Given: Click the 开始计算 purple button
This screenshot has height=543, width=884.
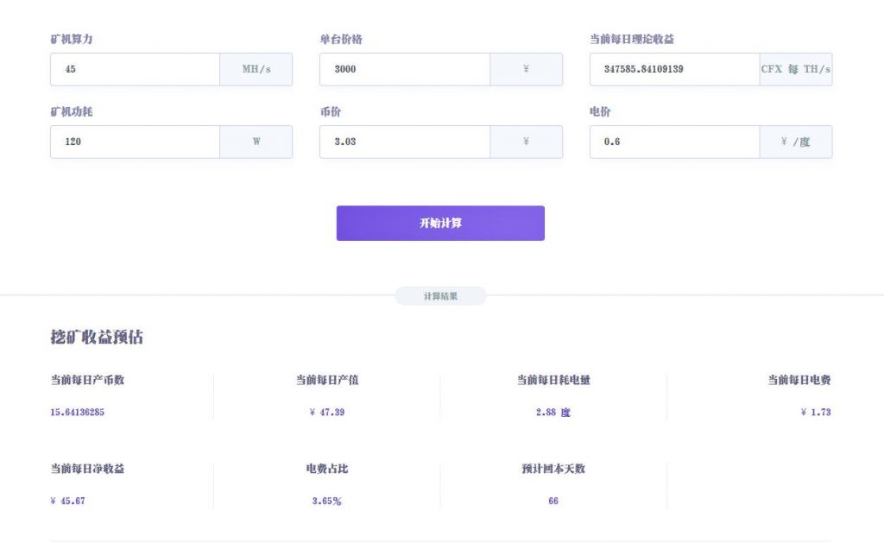Looking at the screenshot, I should (x=440, y=224).
